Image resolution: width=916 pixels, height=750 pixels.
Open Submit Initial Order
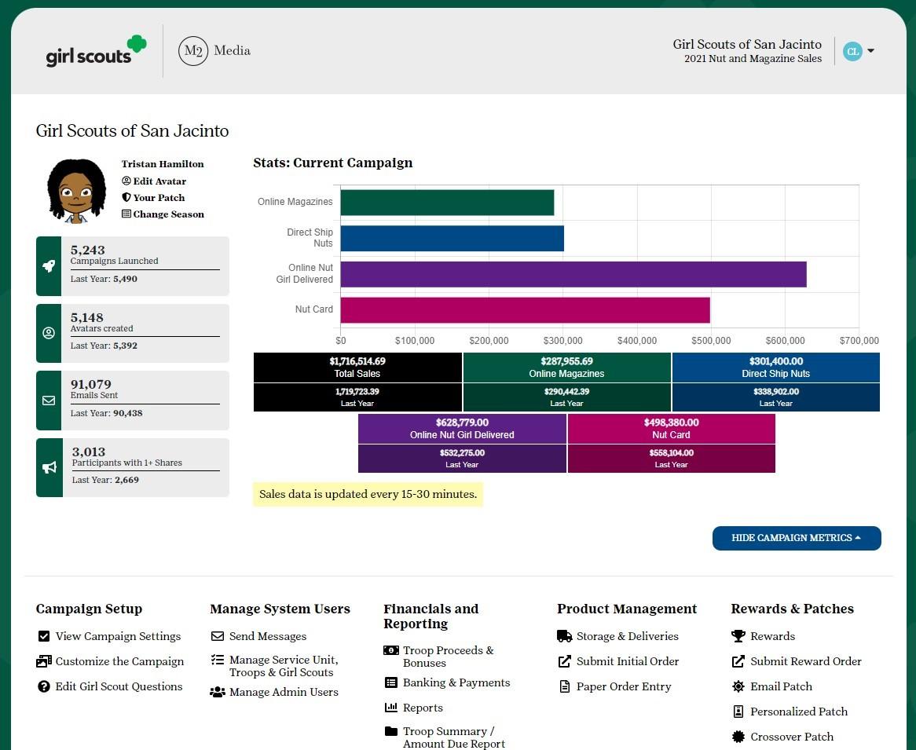point(628,661)
